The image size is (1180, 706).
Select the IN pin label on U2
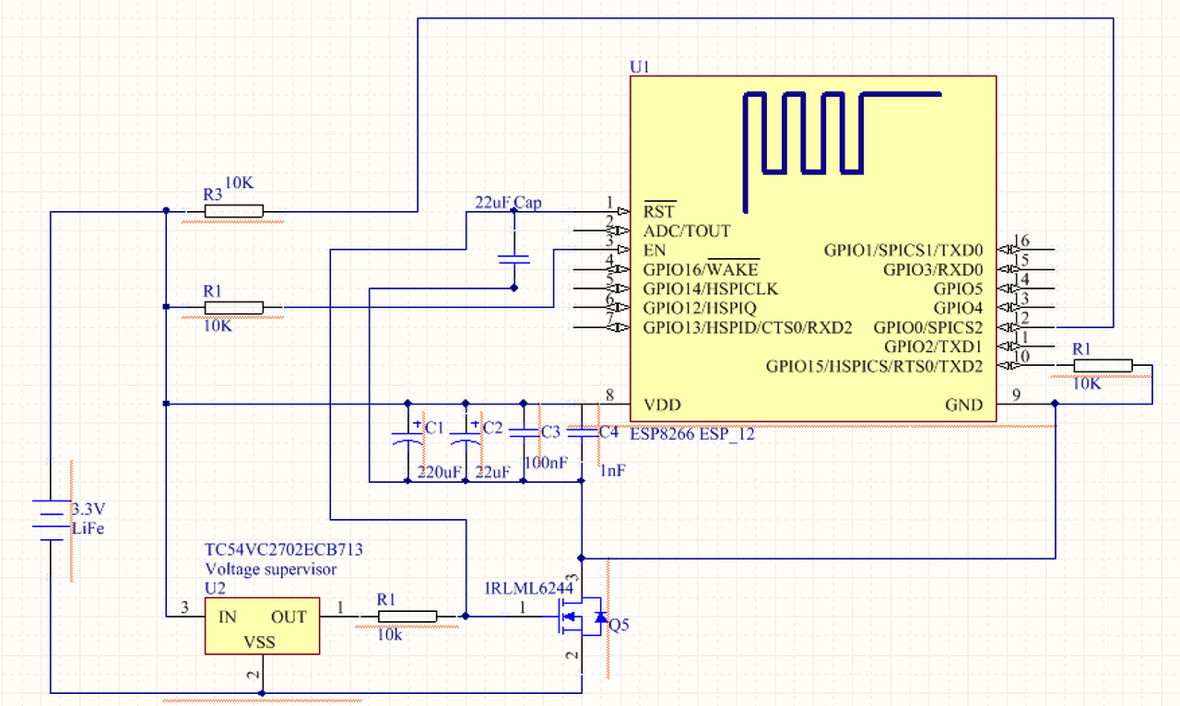click(x=227, y=617)
